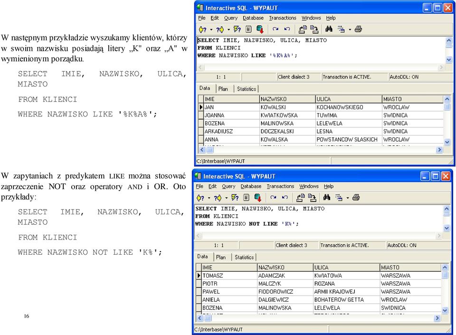
Task: Click Rollback arrow icon in NOT LIKE window
Action: click(x=285, y=197)
